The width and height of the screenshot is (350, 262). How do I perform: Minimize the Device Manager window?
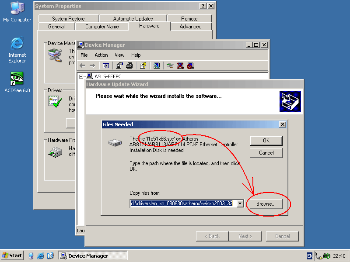click(249, 45)
